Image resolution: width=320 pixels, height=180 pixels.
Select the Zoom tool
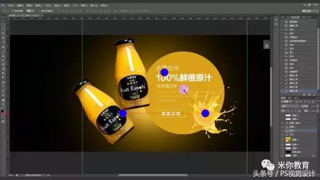click(x=3, y=104)
